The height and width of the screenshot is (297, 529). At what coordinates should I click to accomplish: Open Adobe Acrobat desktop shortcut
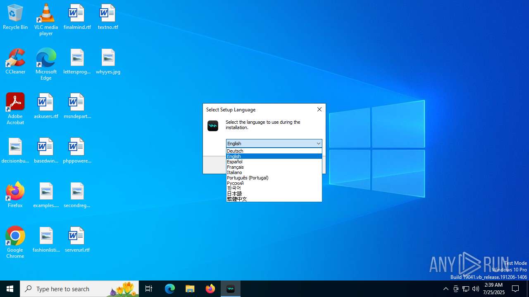point(15,109)
